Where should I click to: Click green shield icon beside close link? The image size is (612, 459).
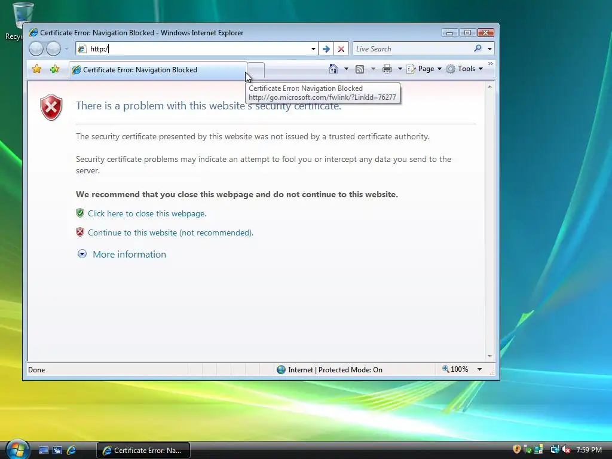pos(80,213)
